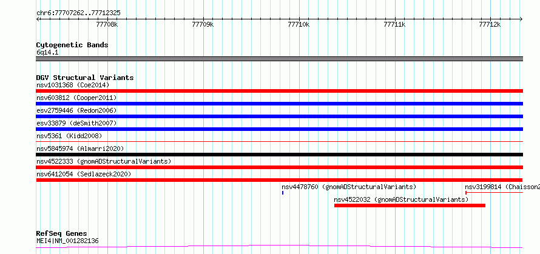This screenshot has height=254, width=540.
Task: Open variant nsv3199814 (Chaisson) label
Action: pyautogui.click(x=502, y=187)
